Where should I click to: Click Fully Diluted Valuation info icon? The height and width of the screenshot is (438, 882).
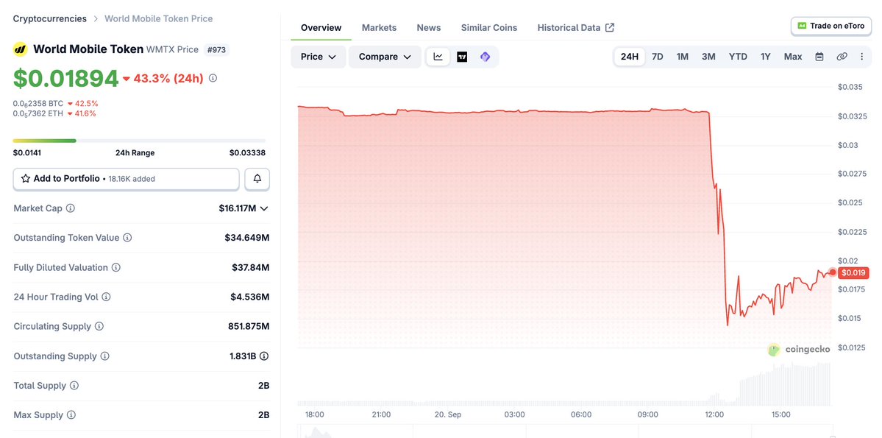(x=116, y=267)
